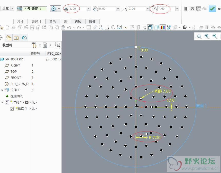Open the spacing 7.00 value dropdown arrow
Viewport: 221px width, 173px height.
click(x=88, y=9)
